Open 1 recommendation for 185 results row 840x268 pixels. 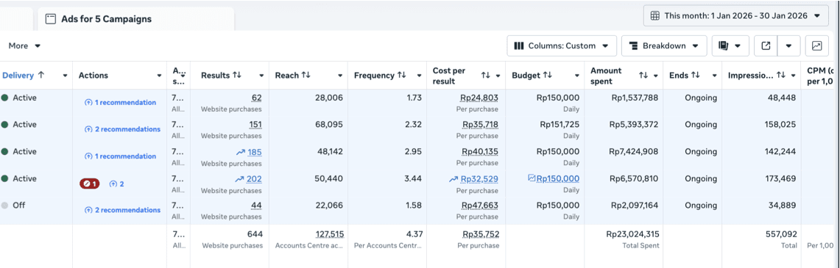point(121,156)
